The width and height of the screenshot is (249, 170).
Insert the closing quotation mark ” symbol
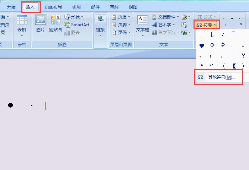click(211, 65)
